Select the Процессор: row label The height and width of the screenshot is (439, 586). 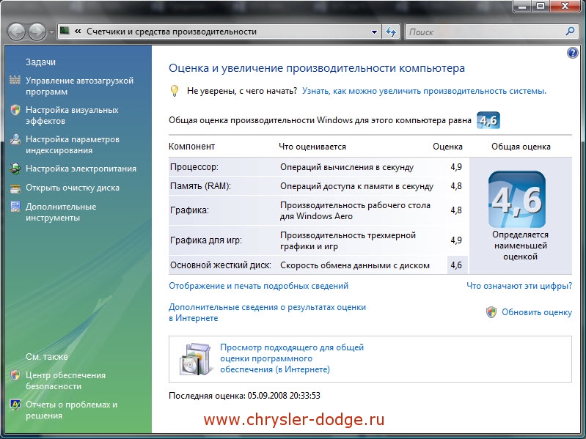(x=194, y=167)
